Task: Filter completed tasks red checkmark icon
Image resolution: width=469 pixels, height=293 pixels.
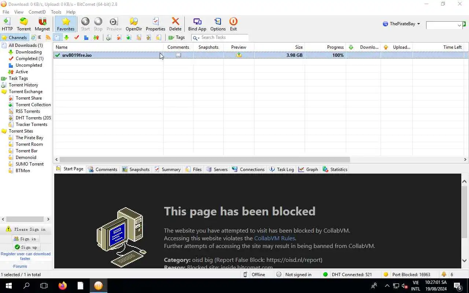Action: pos(77,37)
